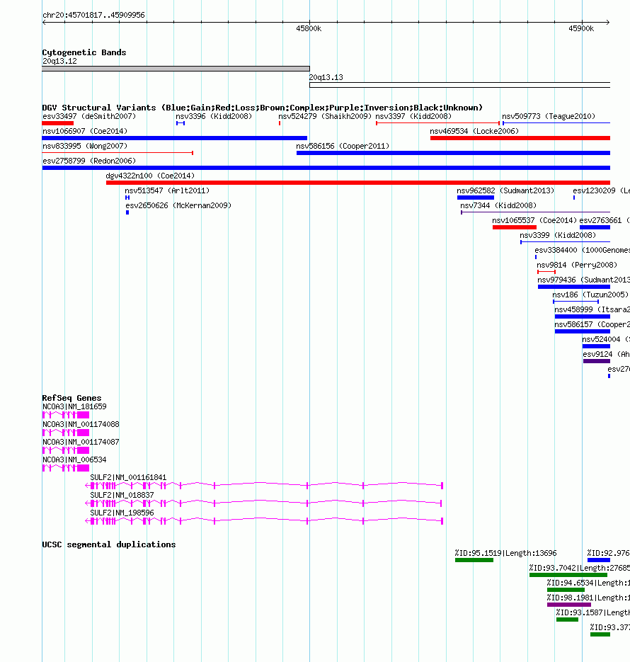
Task: Click esv2650626 (McKernan2009) variant label
Action: tap(178, 205)
